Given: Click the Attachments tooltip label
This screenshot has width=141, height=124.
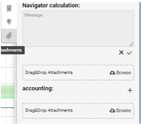Looking at the screenshot, I should coord(12,50).
